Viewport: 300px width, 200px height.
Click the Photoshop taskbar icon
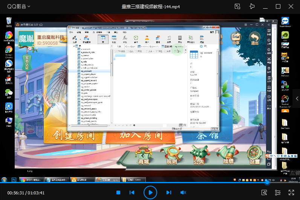[14, 180]
